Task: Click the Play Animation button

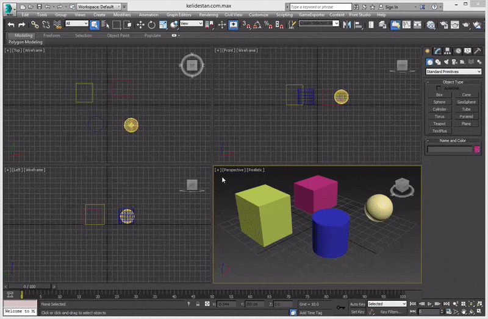Action: pyautogui.click(x=430, y=303)
